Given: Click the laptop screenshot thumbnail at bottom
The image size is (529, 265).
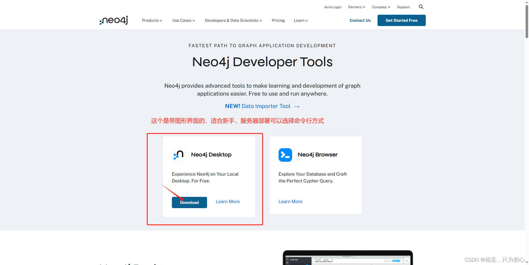Looking at the screenshot, I should 348,258.
